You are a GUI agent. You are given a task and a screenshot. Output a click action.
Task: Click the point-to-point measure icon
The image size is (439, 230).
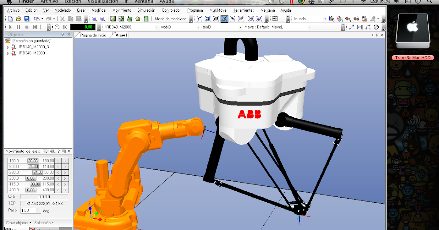pos(351,27)
